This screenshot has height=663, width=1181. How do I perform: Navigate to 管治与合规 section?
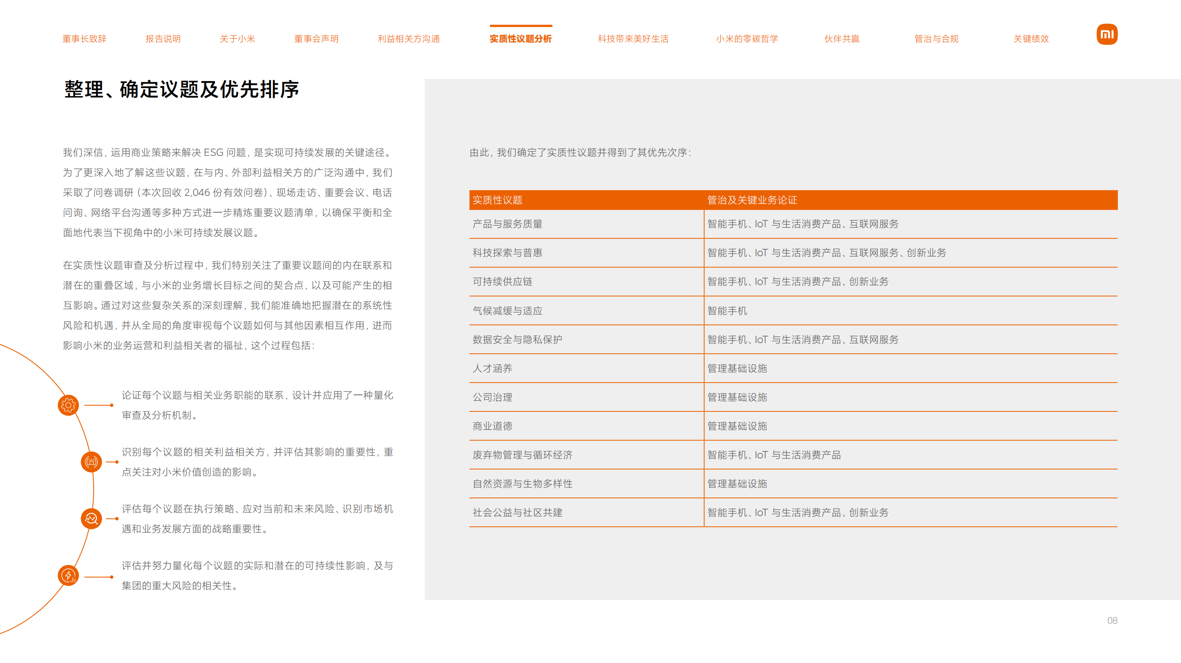coord(936,39)
